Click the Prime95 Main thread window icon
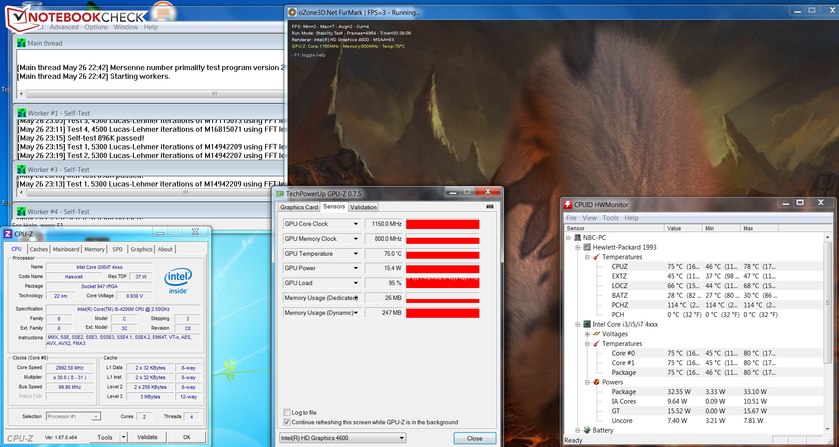The image size is (839, 447). [x=21, y=43]
